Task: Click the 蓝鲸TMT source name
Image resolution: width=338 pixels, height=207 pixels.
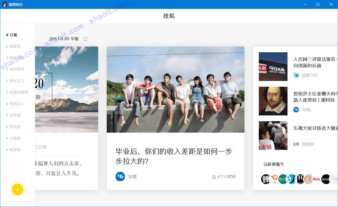Action: pyautogui.click(x=310, y=75)
